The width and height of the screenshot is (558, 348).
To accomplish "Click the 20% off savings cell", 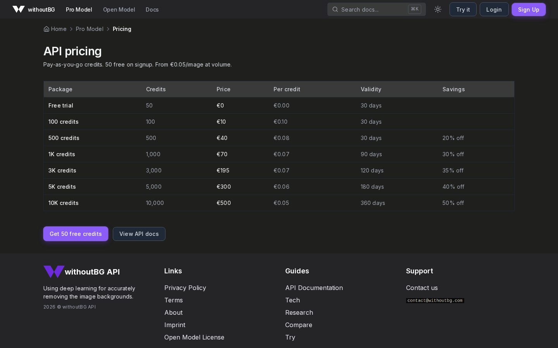I will coord(453,138).
